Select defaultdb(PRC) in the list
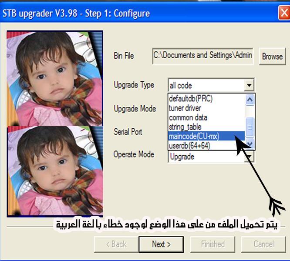Screen dimensions: 290x261 click(206, 98)
